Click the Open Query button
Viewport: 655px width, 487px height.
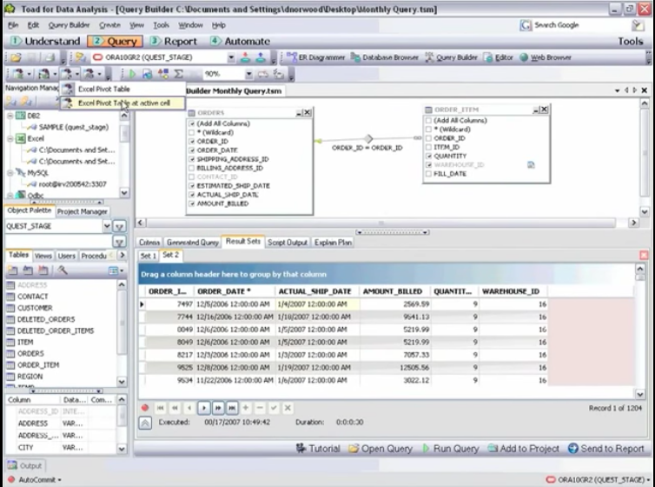[x=380, y=449]
